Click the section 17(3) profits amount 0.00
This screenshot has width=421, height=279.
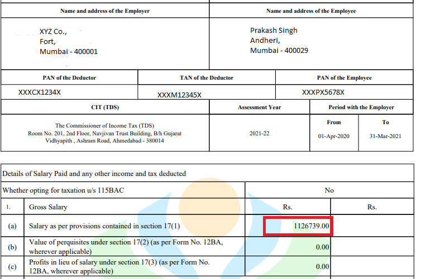coord(321,267)
